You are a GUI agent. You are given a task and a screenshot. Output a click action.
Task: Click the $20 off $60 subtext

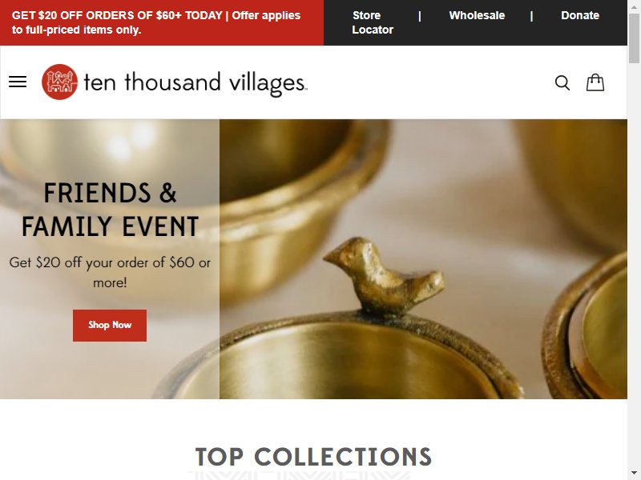110,272
